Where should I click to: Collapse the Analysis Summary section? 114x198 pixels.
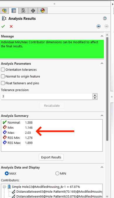[102, 115]
